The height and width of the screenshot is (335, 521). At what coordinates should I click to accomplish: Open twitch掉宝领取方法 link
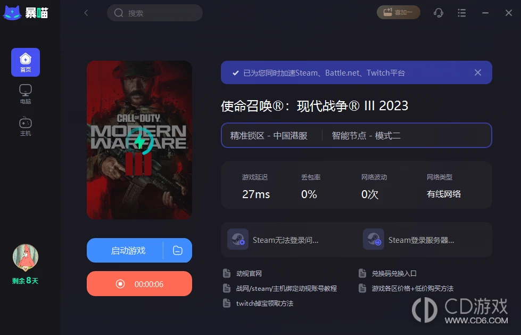pos(264,304)
